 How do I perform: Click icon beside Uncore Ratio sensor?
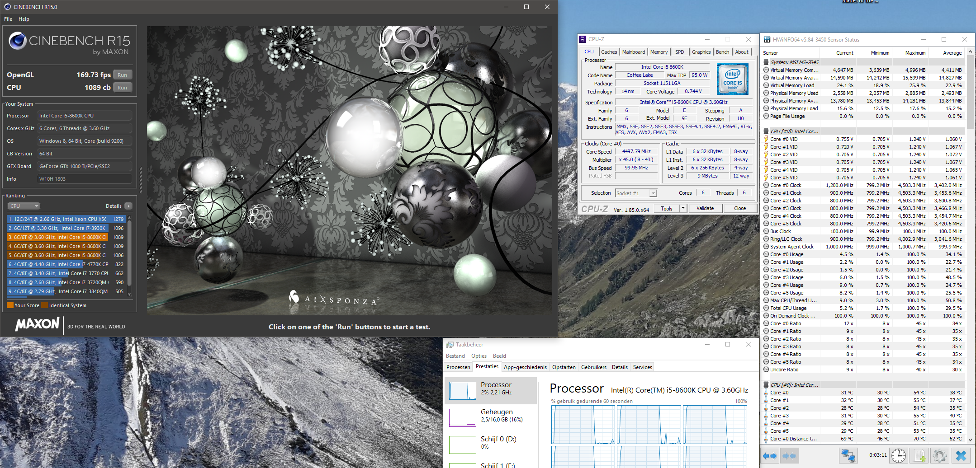point(766,370)
